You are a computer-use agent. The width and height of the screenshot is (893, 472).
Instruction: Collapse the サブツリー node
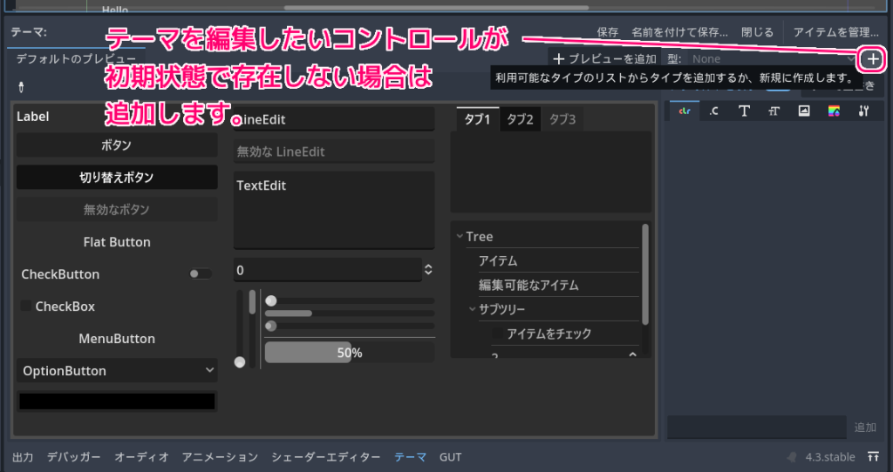(472, 309)
